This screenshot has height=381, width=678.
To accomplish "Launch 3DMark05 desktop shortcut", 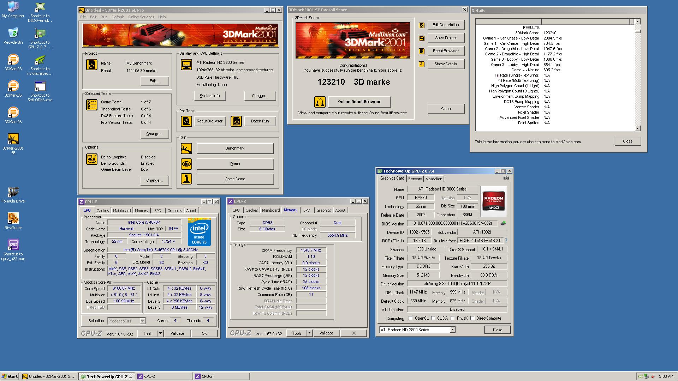I will click(x=13, y=89).
